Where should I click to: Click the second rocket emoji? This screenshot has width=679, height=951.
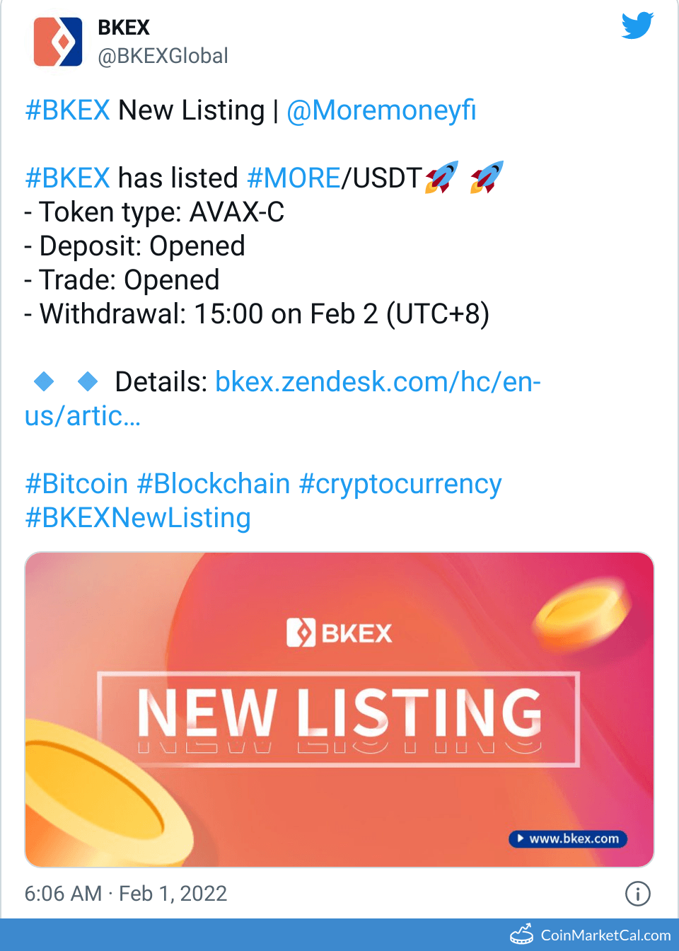(x=487, y=177)
